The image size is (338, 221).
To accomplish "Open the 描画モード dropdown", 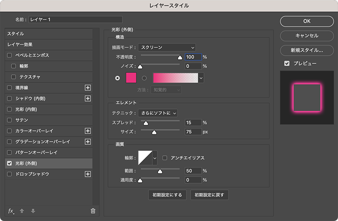I will coord(167,47).
